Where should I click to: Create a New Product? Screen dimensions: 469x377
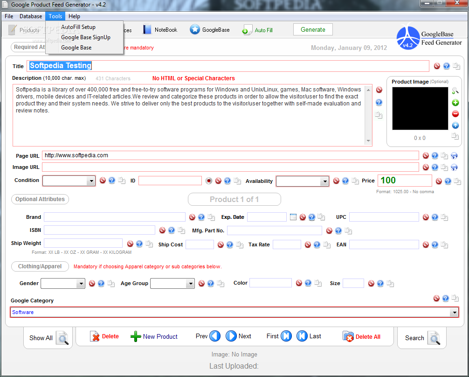154,336
